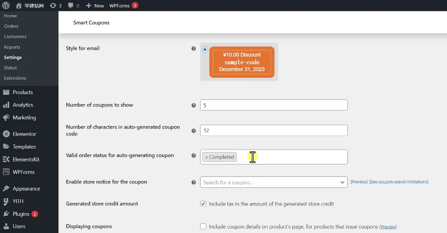The height and width of the screenshot is (233, 447).
Task: Enable Include coupon details on product's page
Action: (203, 226)
